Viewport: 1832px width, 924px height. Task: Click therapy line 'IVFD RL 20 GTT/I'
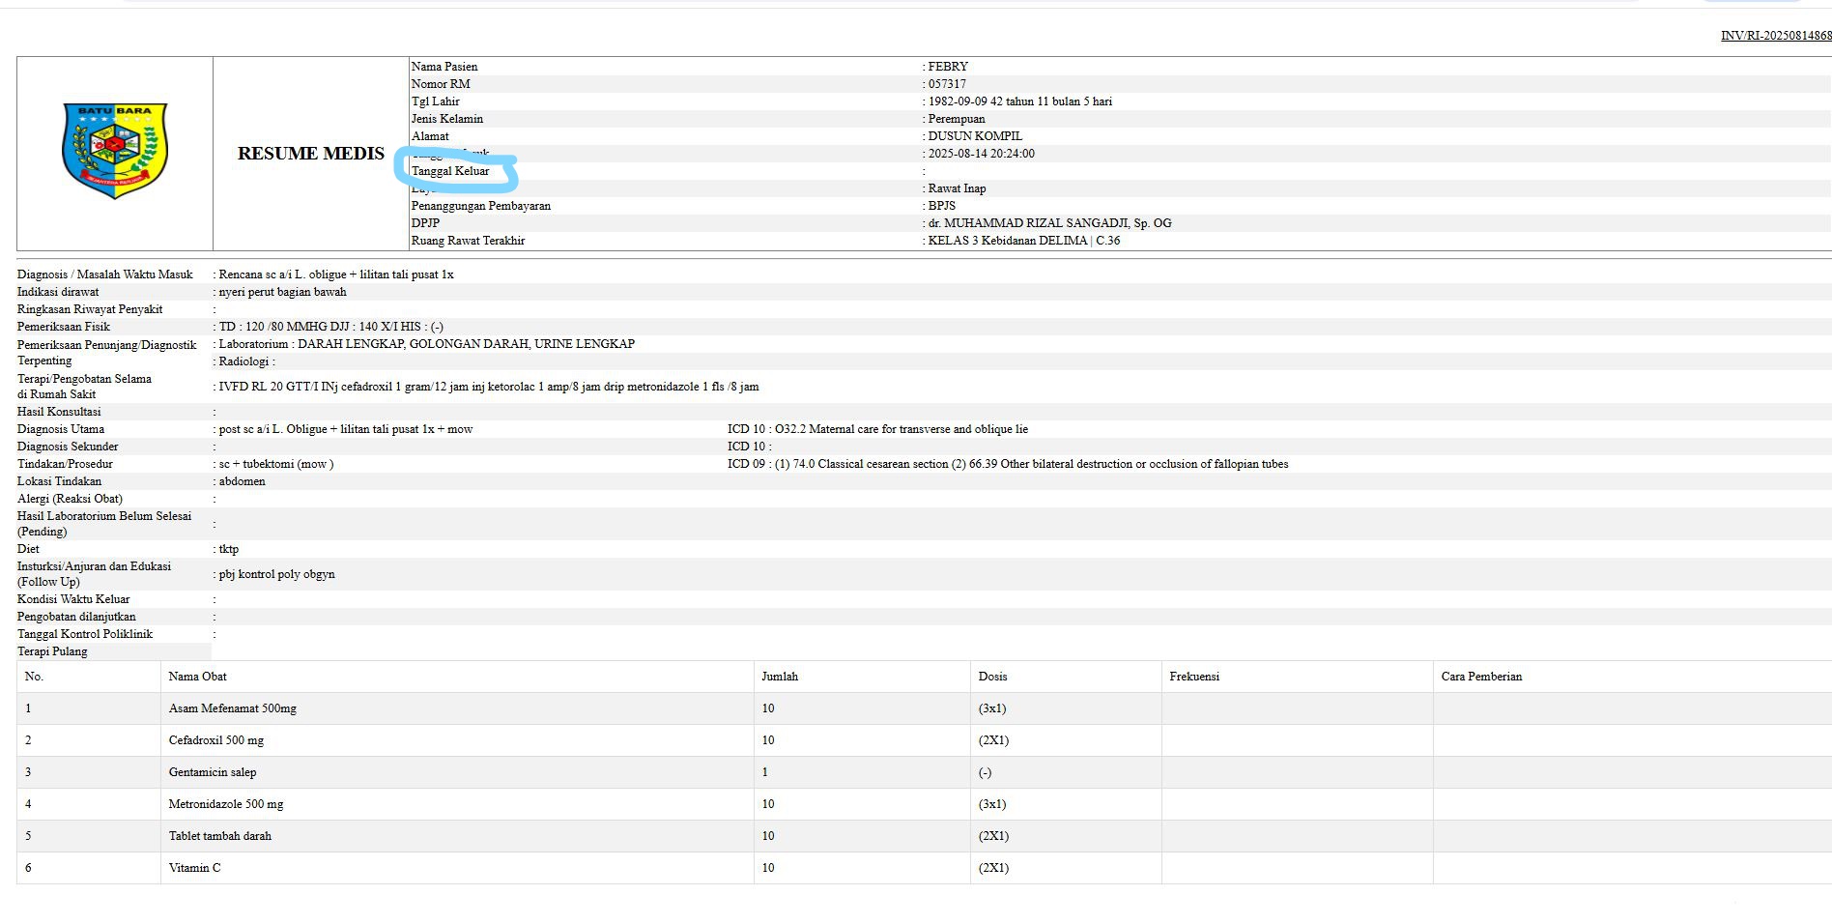coord(489,387)
